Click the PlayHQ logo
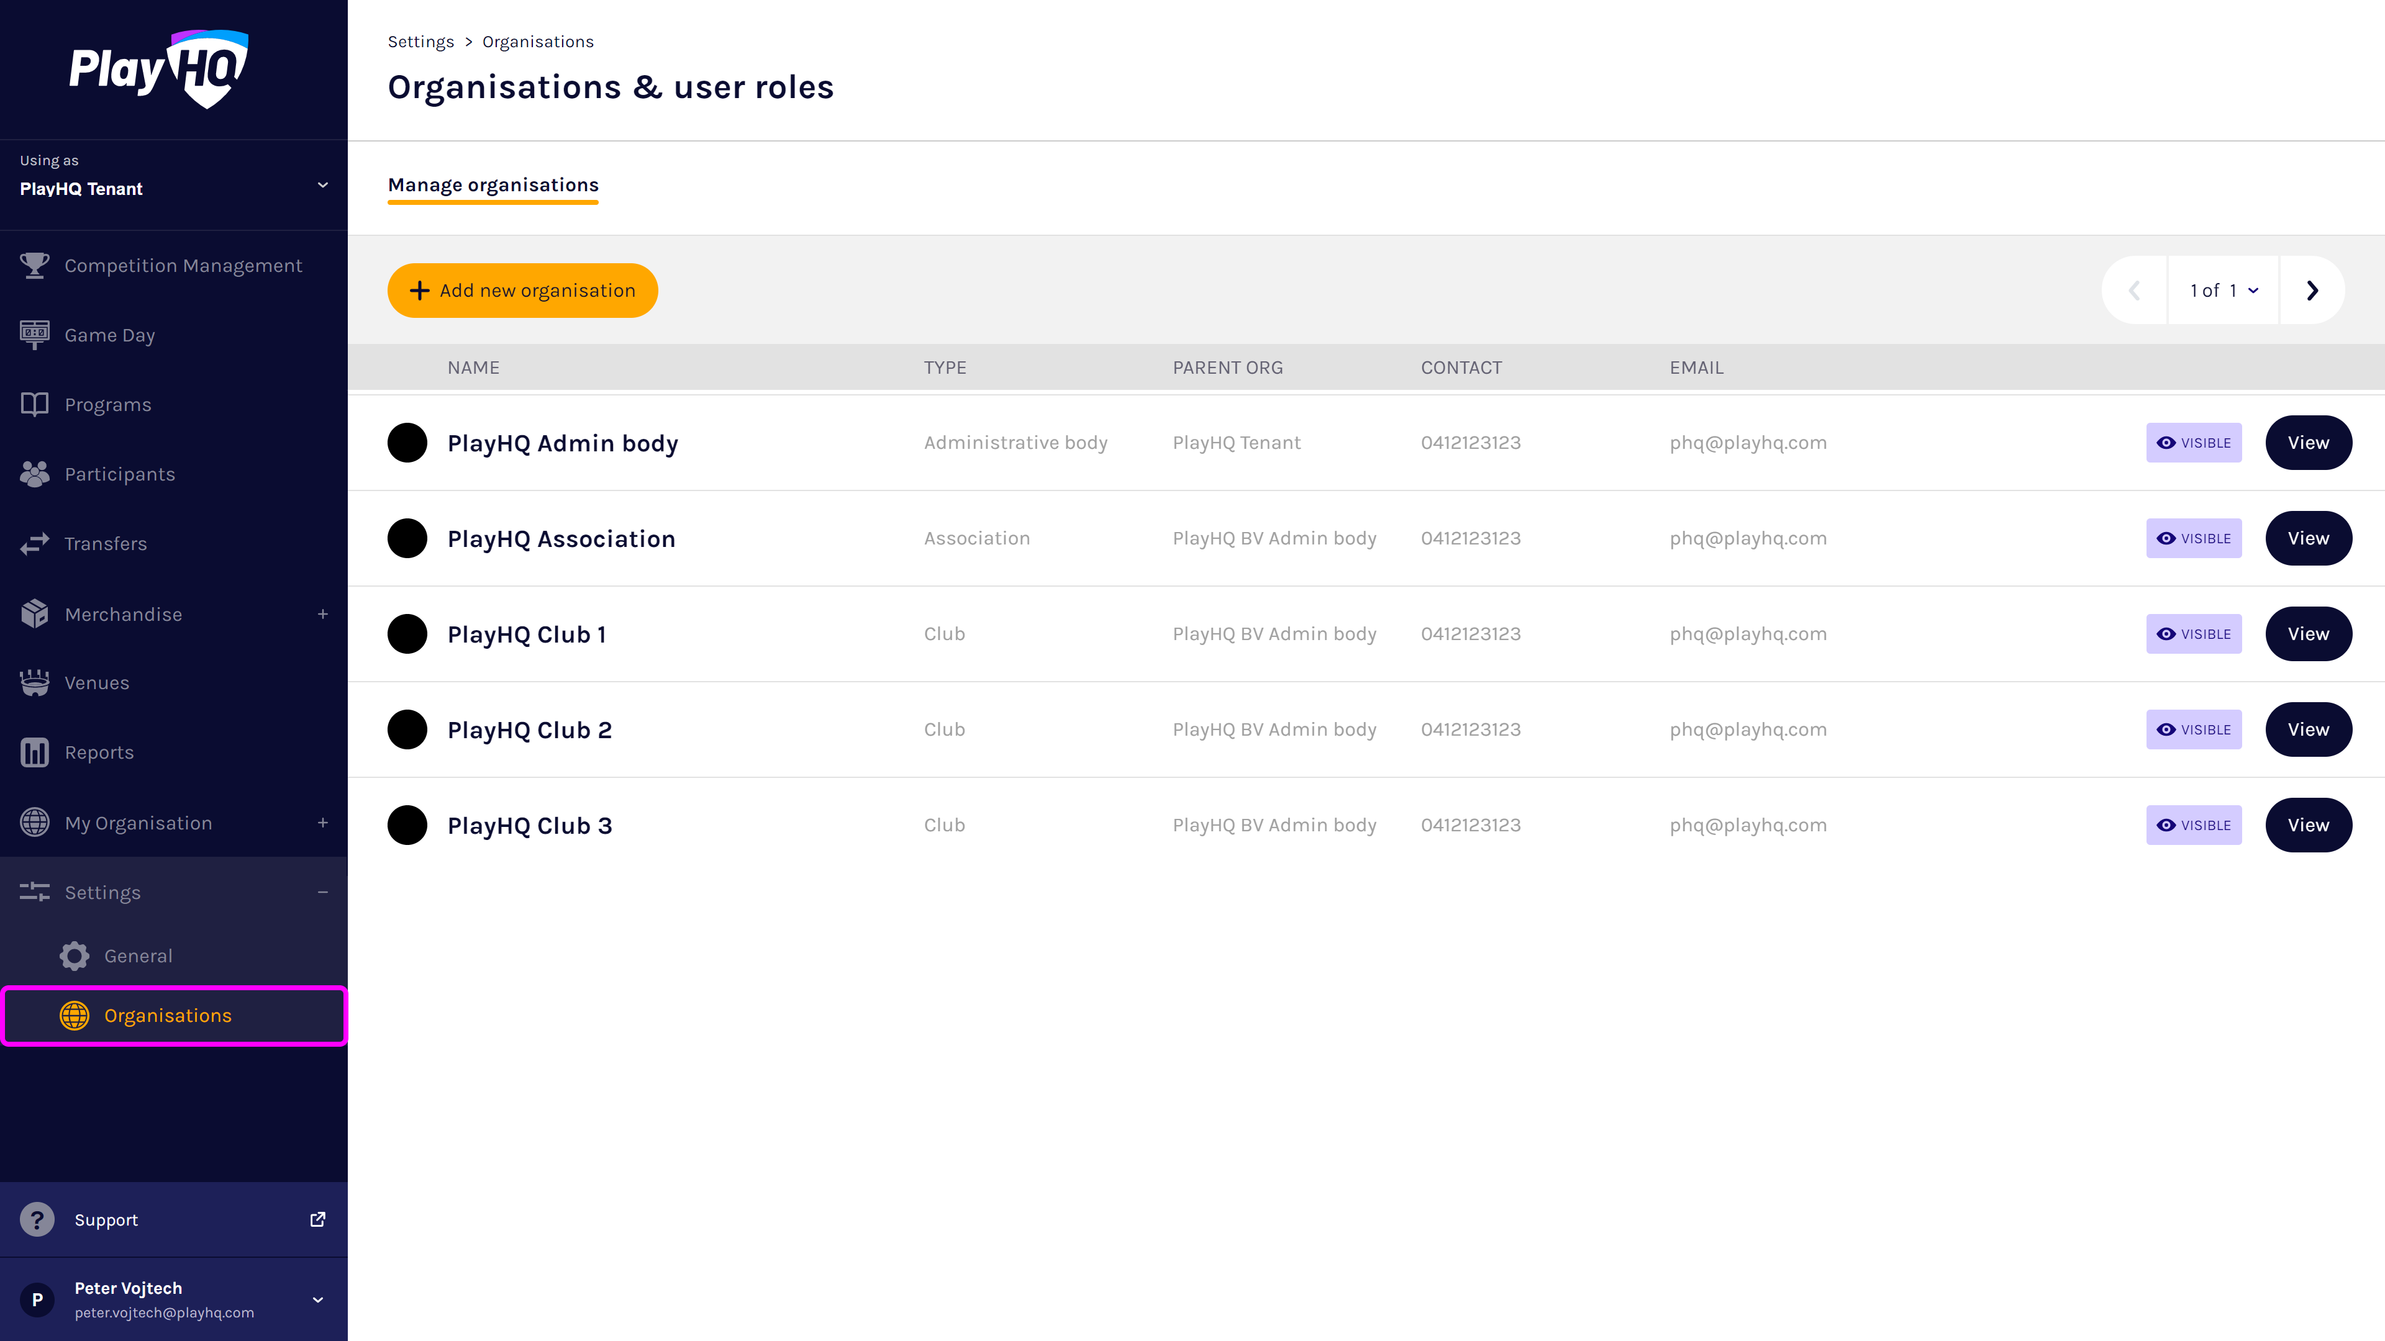Screen dimensions: 2385x1341 pyautogui.click(x=158, y=68)
